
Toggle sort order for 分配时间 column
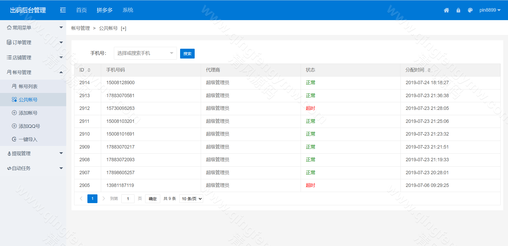tap(430, 70)
